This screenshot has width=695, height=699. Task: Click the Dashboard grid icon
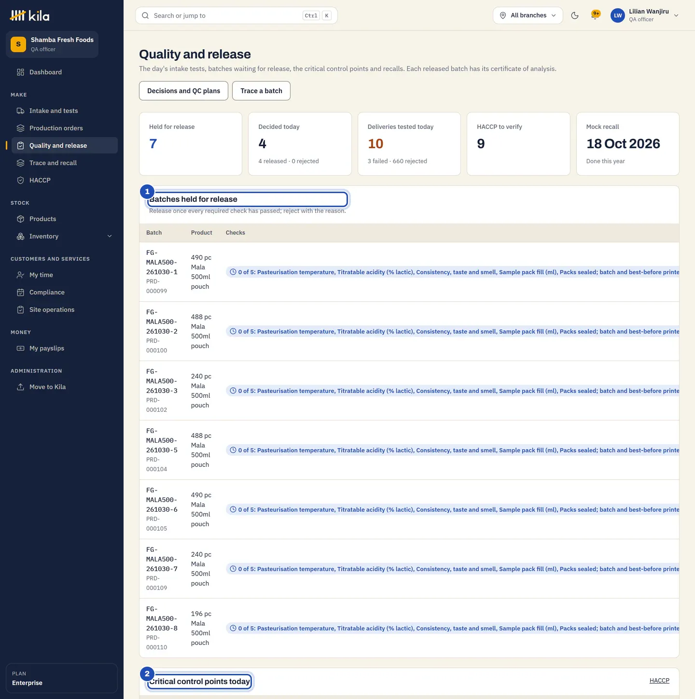pyautogui.click(x=20, y=72)
